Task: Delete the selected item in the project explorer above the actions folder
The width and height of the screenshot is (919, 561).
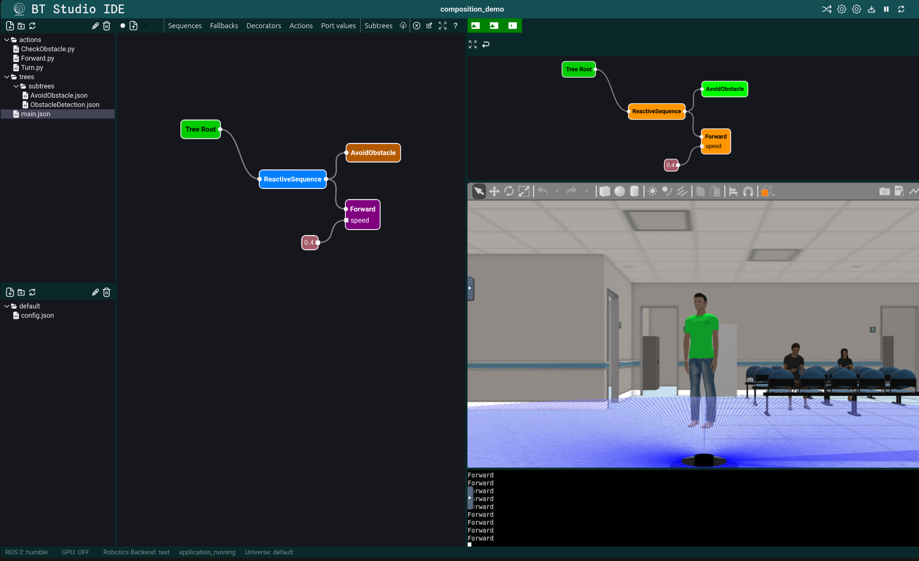Action: pos(107,26)
